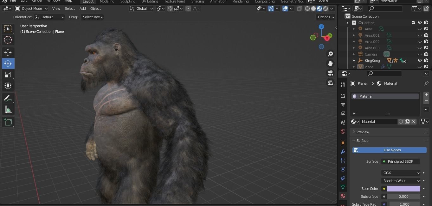Remove the material slot with minus
The height and width of the screenshot is (206, 432).
pos(426,101)
